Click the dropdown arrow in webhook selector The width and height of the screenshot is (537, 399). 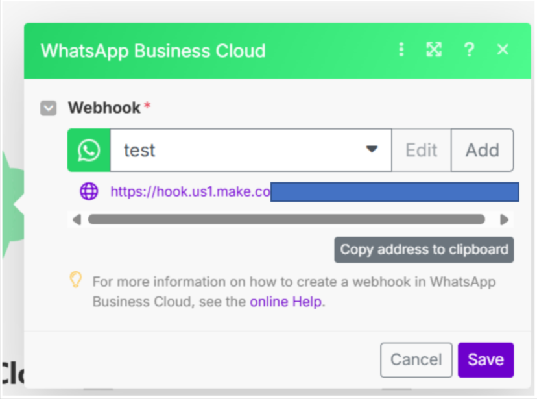[372, 149]
